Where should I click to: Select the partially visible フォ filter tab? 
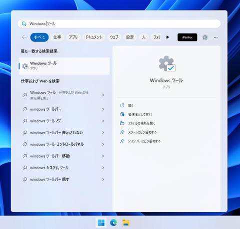pos(155,37)
